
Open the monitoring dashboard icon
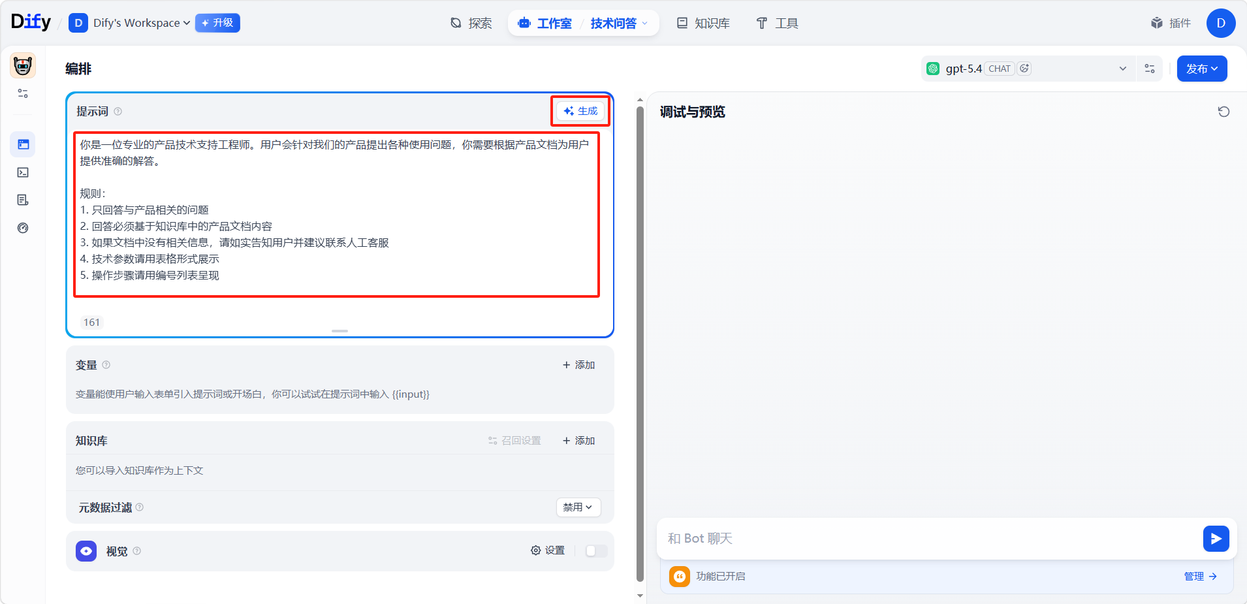coord(23,228)
